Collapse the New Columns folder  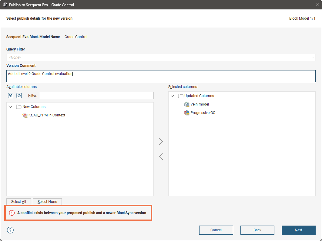pyautogui.click(x=11, y=107)
